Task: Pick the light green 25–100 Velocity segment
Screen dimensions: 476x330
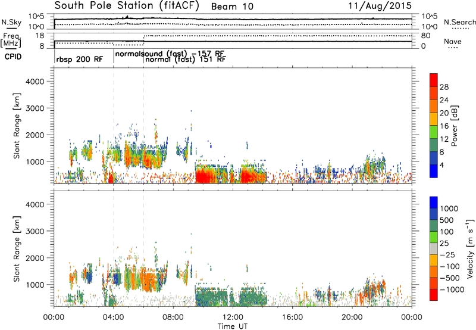Action: coord(434,237)
